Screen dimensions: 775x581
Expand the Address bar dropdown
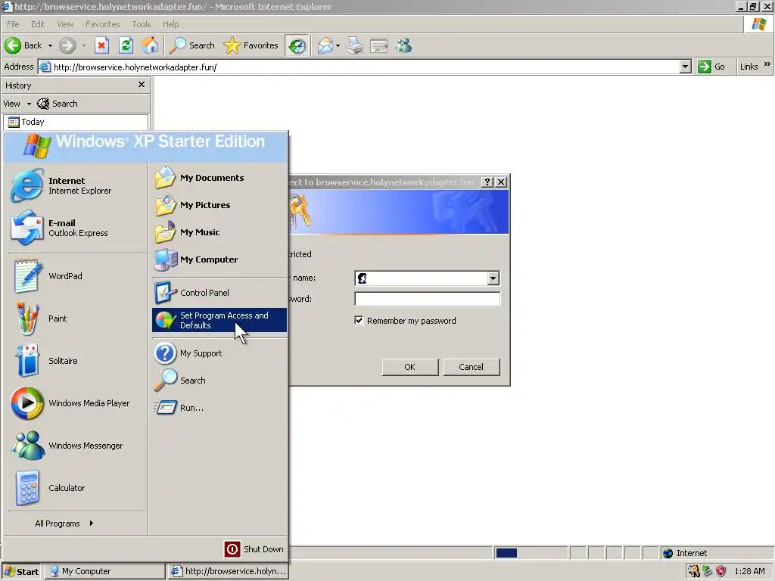685,67
